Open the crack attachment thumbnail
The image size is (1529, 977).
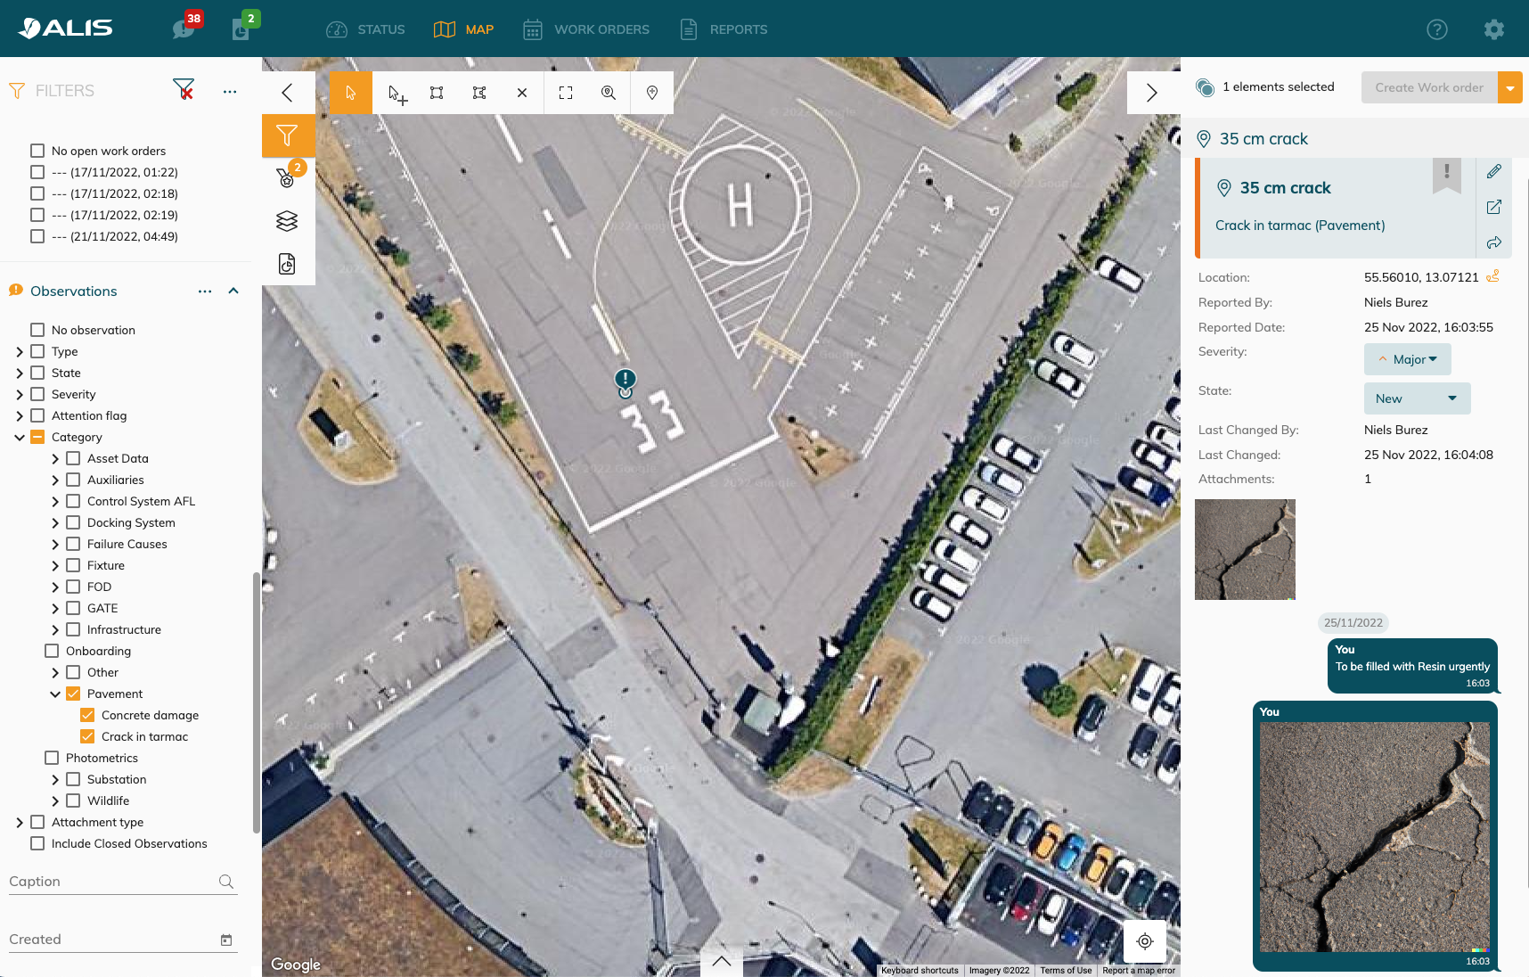(x=1245, y=549)
